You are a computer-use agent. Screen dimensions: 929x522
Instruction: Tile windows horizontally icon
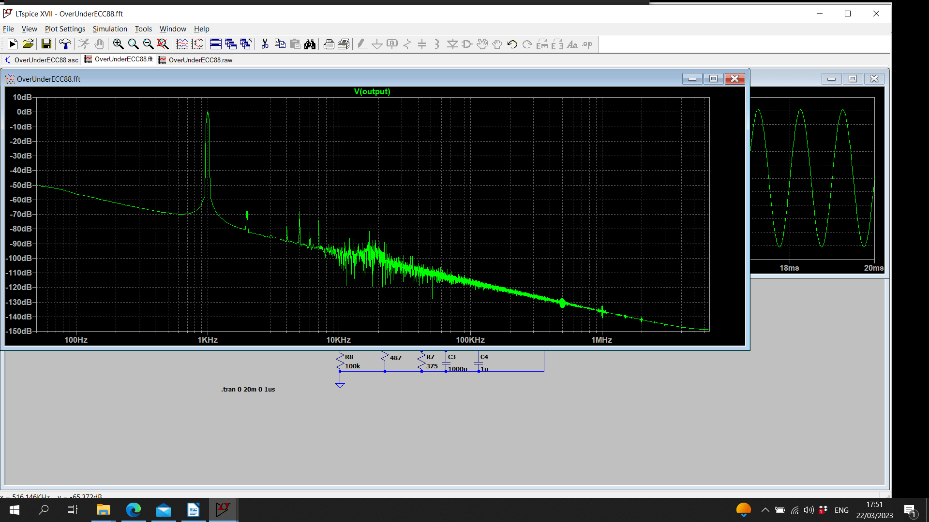point(216,44)
